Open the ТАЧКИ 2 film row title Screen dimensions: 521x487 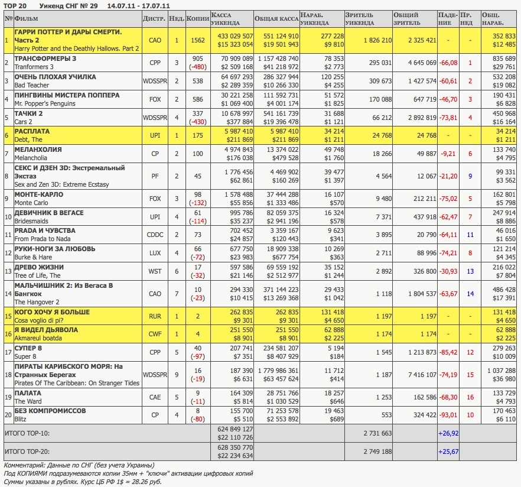click(x=29, y=113)
